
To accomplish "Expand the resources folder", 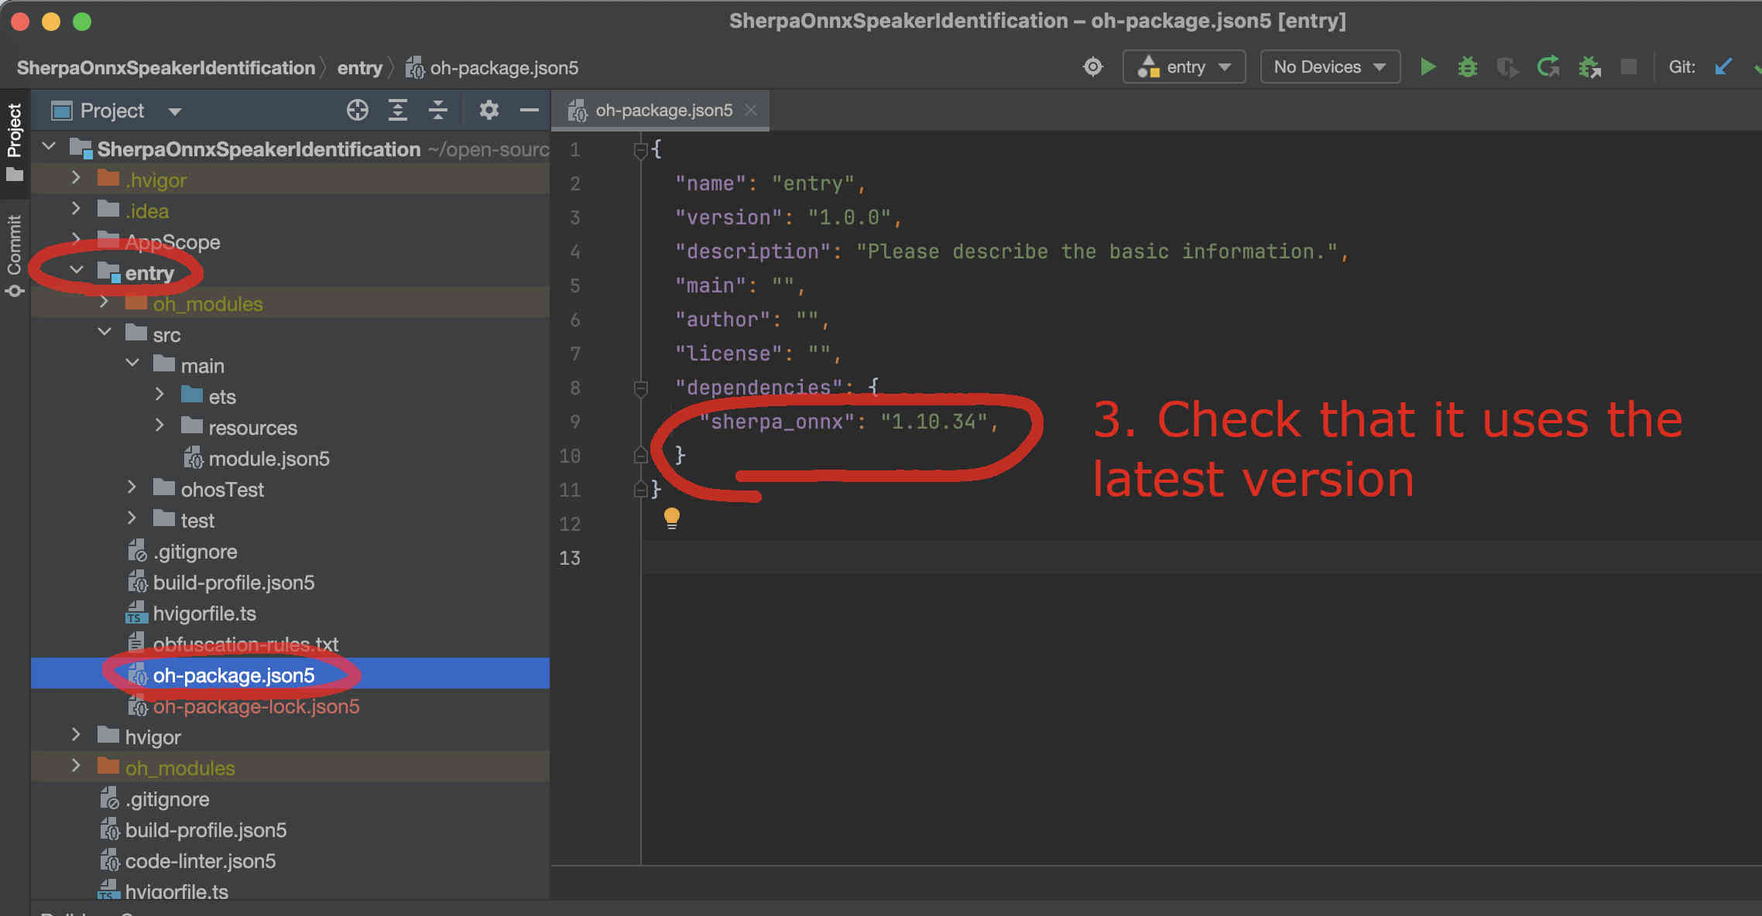I will (x=159, y=426).
